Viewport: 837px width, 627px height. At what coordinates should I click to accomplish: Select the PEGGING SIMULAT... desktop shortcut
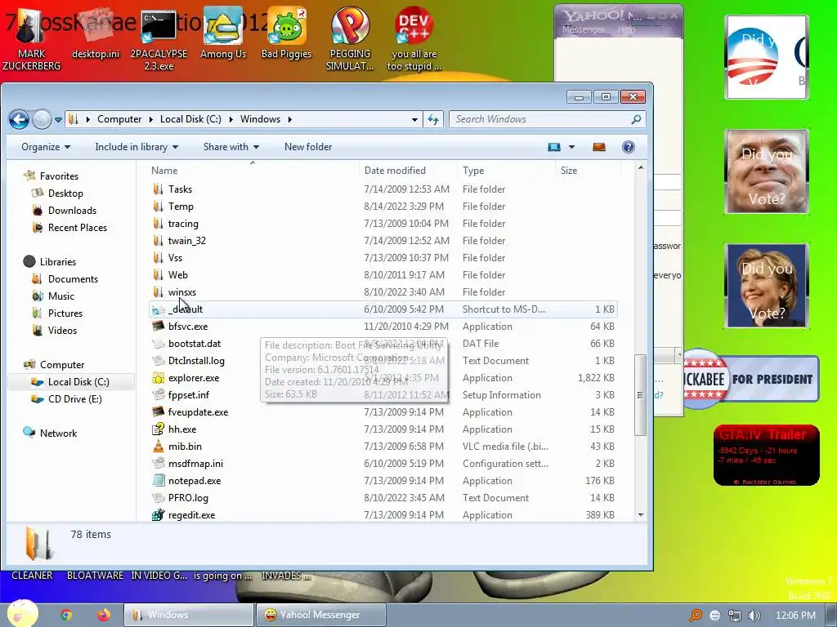click(350, 40)
